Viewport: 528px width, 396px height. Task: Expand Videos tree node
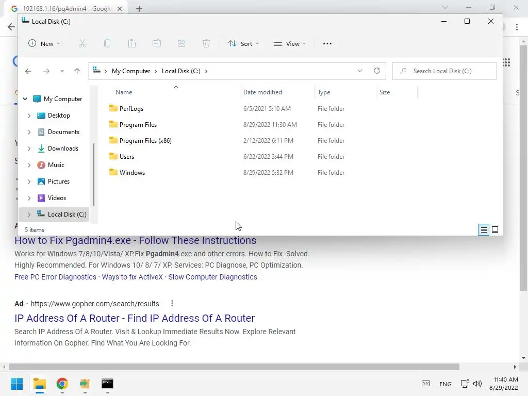pyautogui.click(x=29, y=198)
